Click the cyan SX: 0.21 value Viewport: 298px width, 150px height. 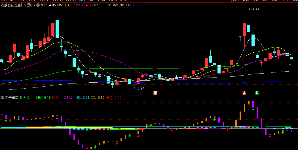(83, 98)
